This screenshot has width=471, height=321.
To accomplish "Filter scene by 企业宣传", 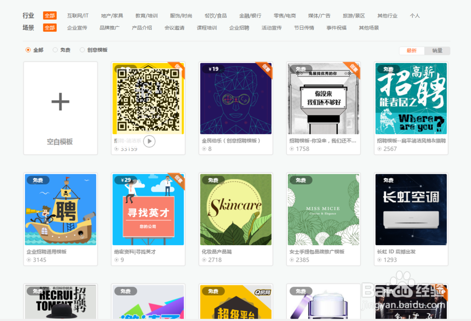I will (77, 28).
